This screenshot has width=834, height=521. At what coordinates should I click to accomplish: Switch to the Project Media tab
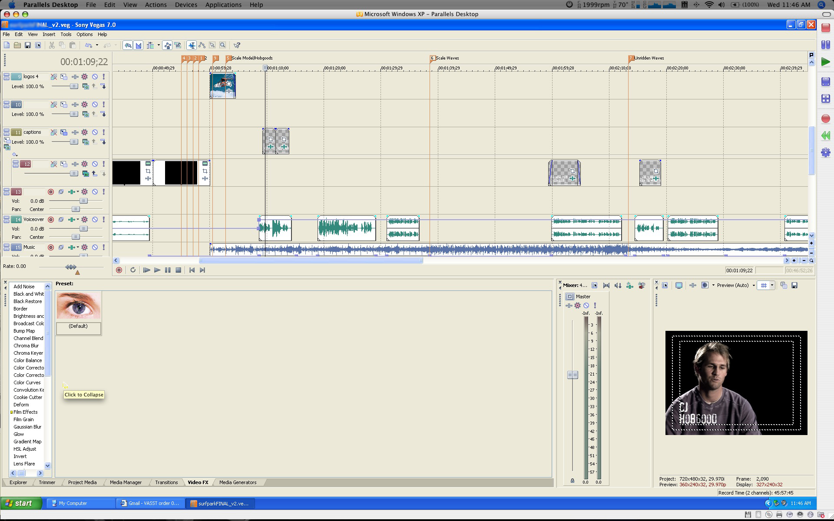tap(82, 482)
